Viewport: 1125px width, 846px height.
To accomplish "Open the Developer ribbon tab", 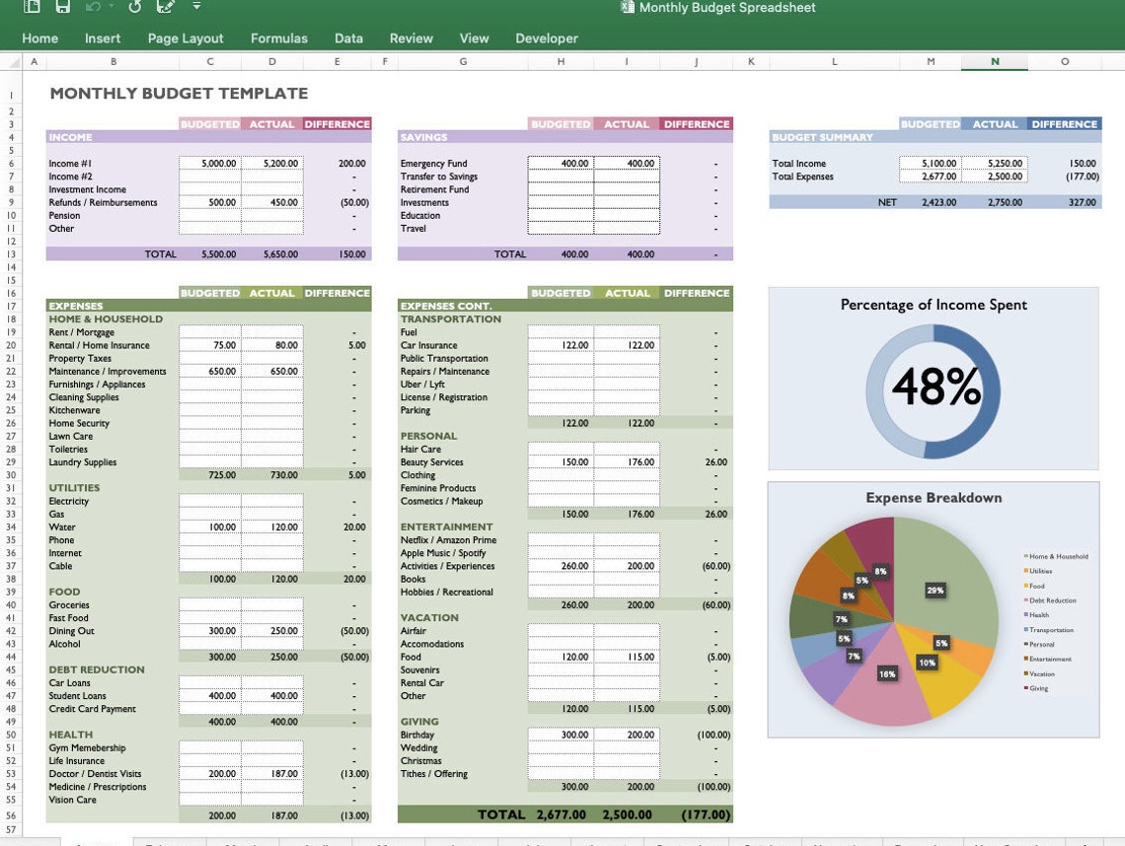I will pyautogui.click(x=547, y=38).
